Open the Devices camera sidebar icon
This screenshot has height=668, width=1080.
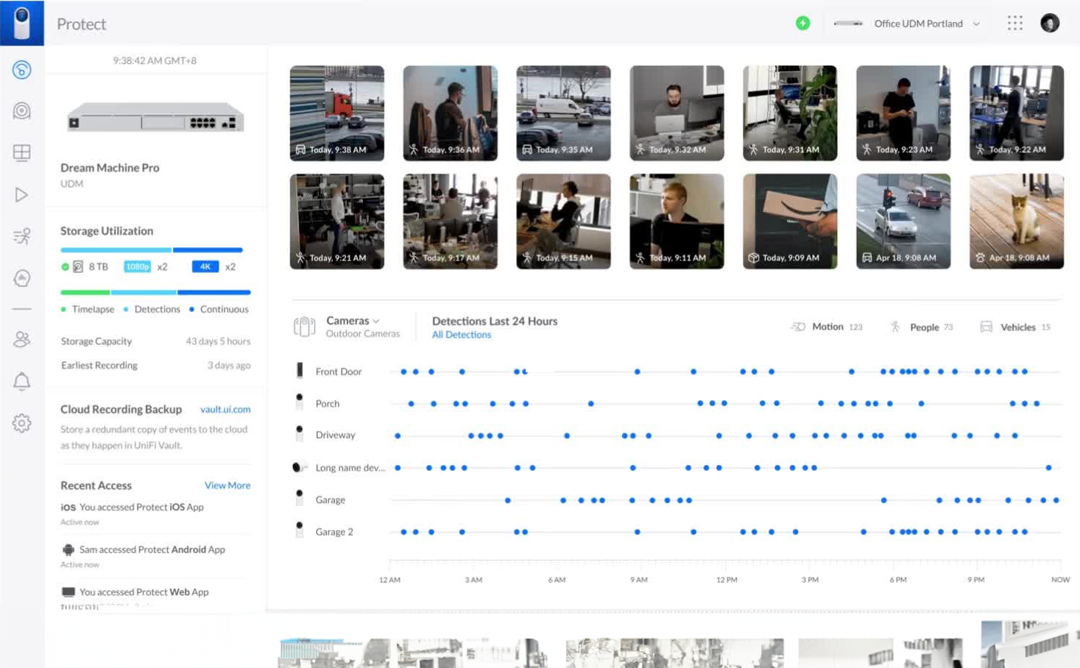tap(22, 111)
